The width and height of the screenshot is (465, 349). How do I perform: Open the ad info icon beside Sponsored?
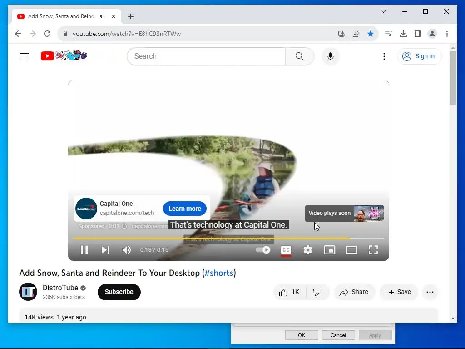coord(124,226)
